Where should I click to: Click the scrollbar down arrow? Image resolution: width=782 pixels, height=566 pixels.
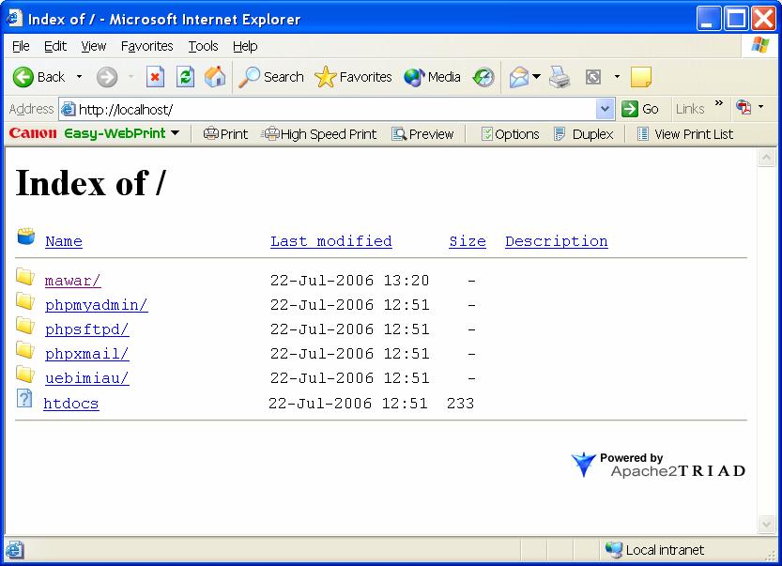tap(766, 524)
